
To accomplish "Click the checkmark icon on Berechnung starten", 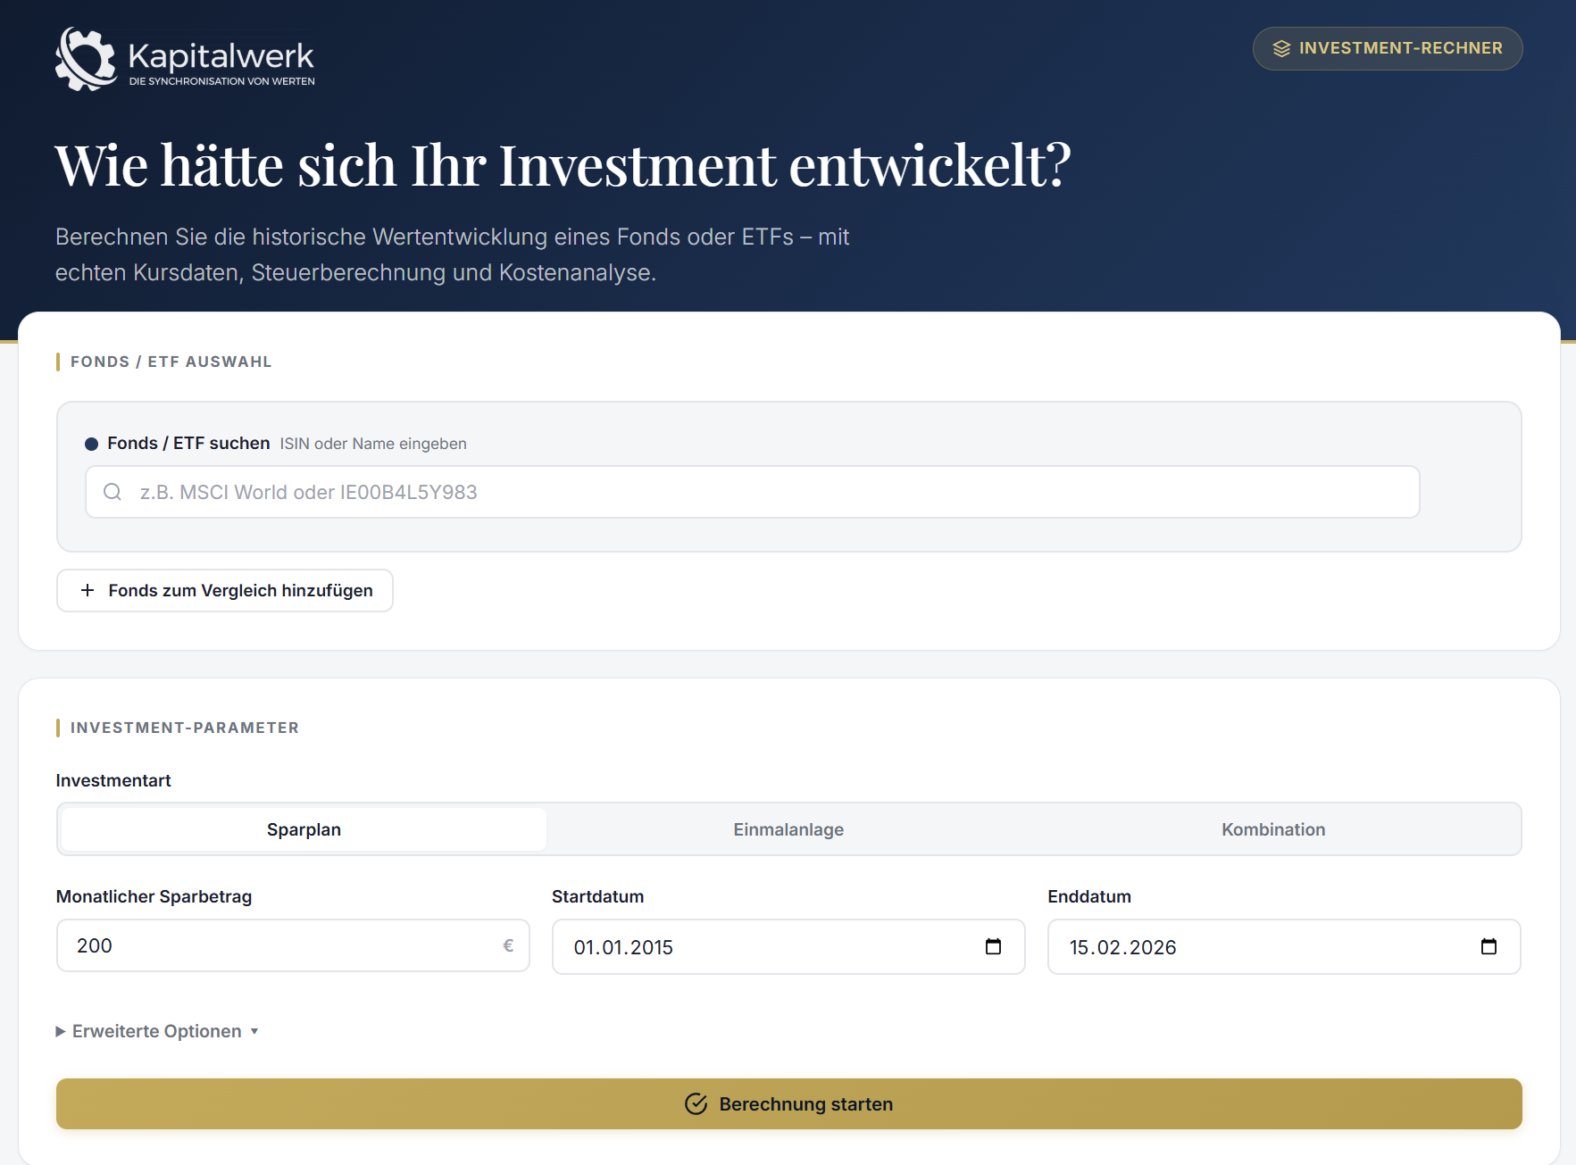I will [696, 1104].
